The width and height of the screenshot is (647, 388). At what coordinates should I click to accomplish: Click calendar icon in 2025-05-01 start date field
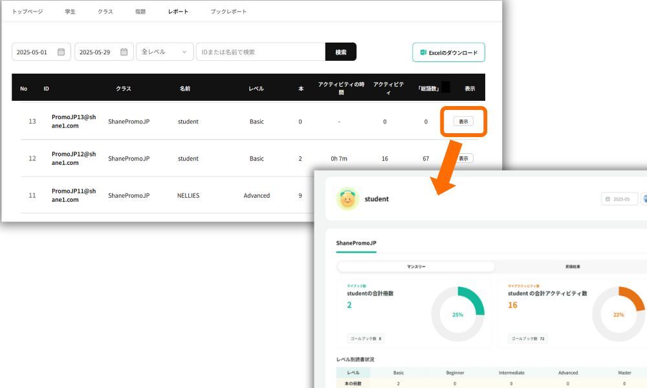click(x=61, y=52)
